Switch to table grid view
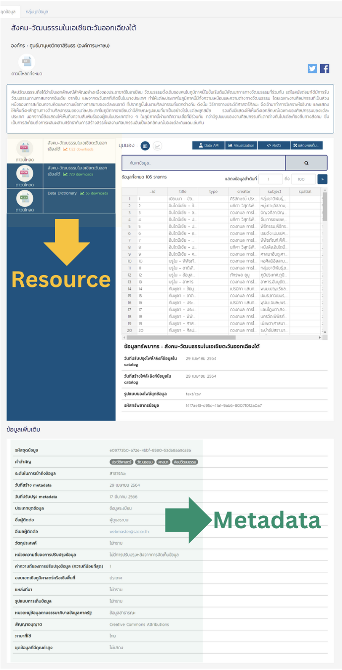The height and width of the screenshot is (670, 342). click(x=145, y=146)
